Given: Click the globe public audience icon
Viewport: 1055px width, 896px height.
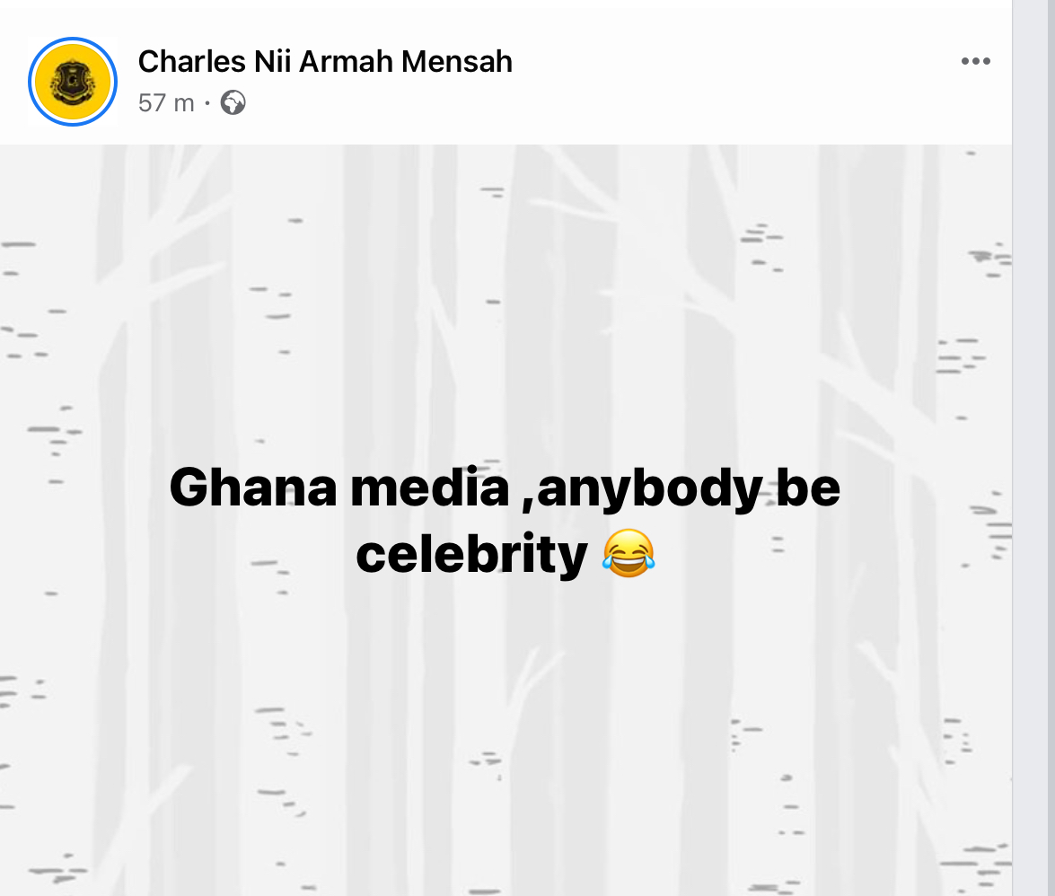Looking at the screenshot, I should pyautogui.click(x=233, y=103).
